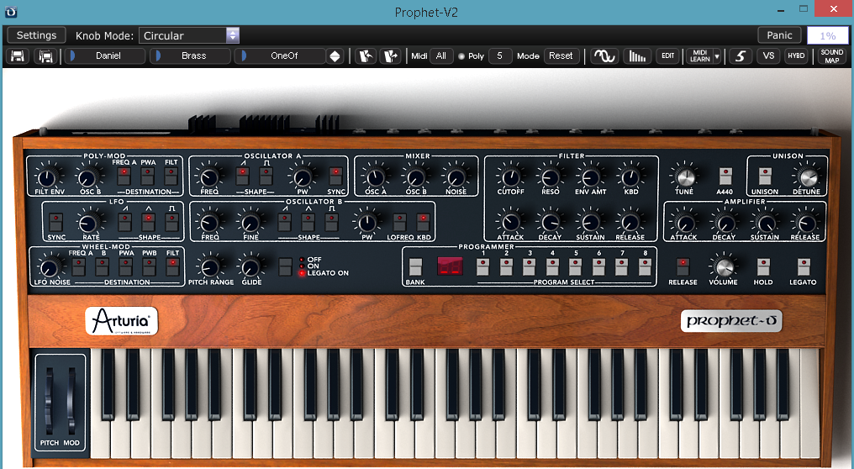Open the OneOf preset name dropdown

[280, 56]
